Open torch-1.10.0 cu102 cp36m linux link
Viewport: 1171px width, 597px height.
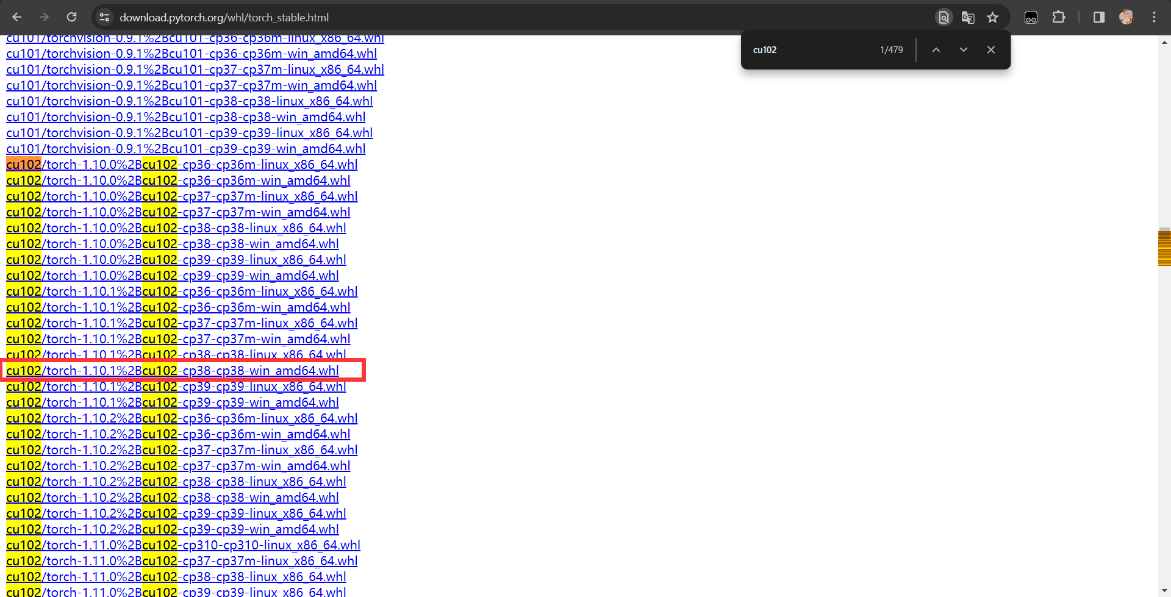click(182, 165)
